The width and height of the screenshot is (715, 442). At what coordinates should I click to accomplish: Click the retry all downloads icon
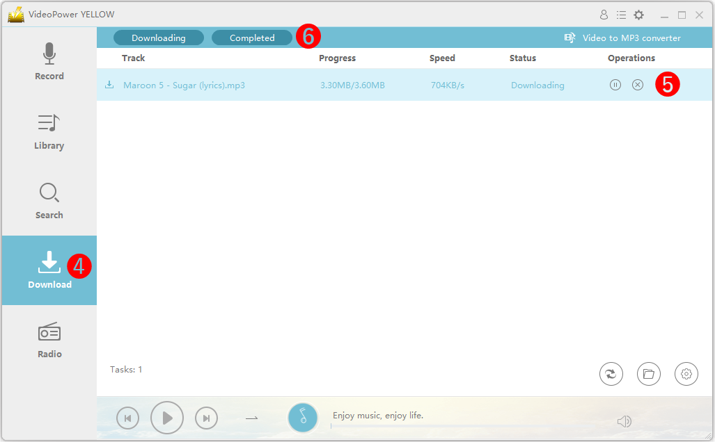point(611,374)
